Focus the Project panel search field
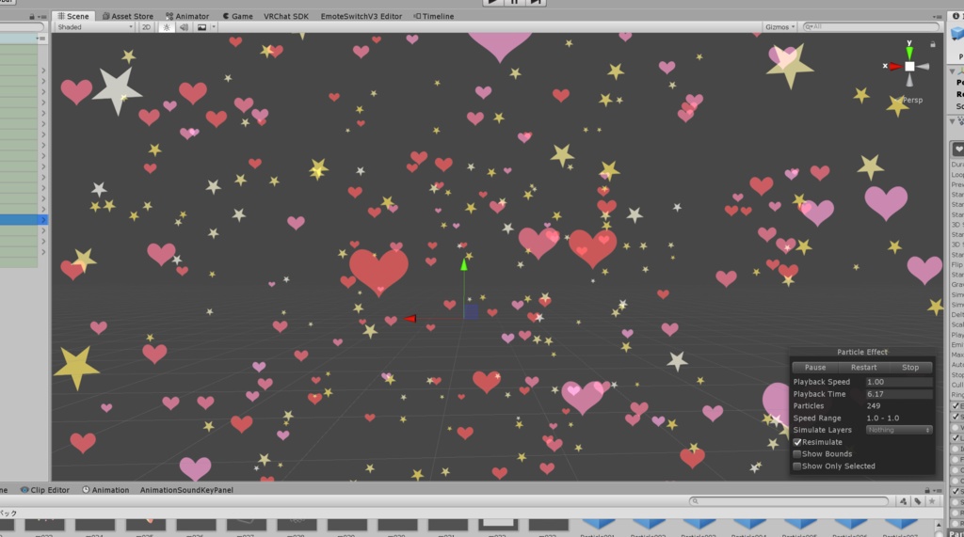Viewport: 964px width, 537px height. pos(789,501)
